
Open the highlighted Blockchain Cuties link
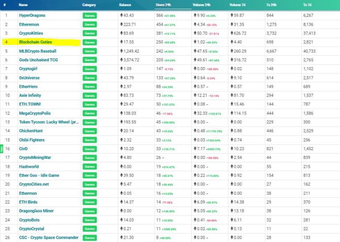(x=35, y=42)
